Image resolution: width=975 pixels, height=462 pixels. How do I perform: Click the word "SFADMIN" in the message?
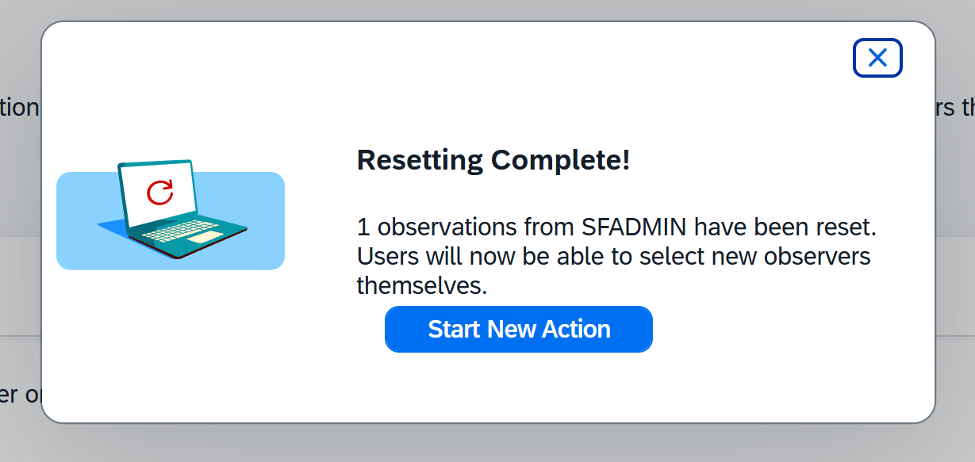click(x=635, y=227)
